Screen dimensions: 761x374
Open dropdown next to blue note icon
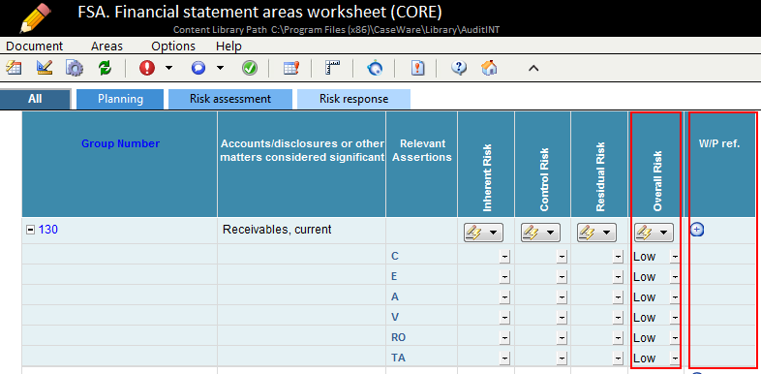(220, 68)
